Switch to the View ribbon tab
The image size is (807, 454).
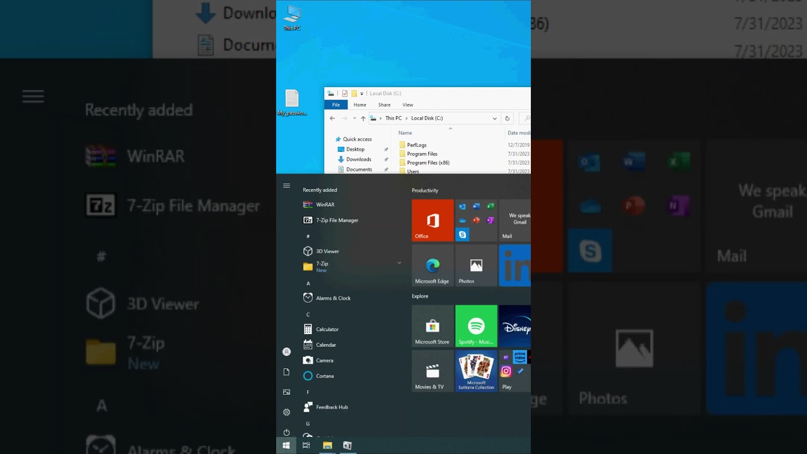408,105
